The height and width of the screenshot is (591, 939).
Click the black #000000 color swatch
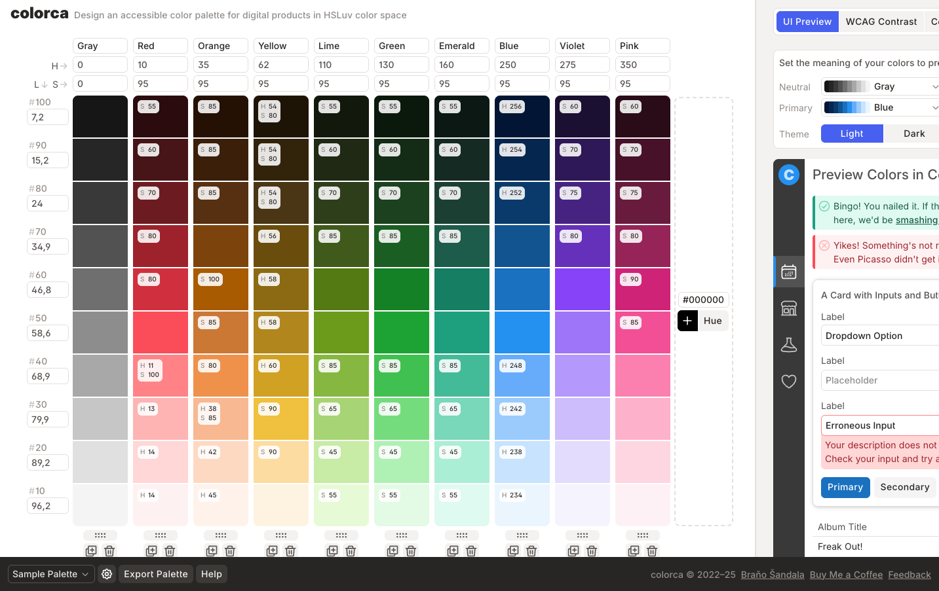coord(703,299)
